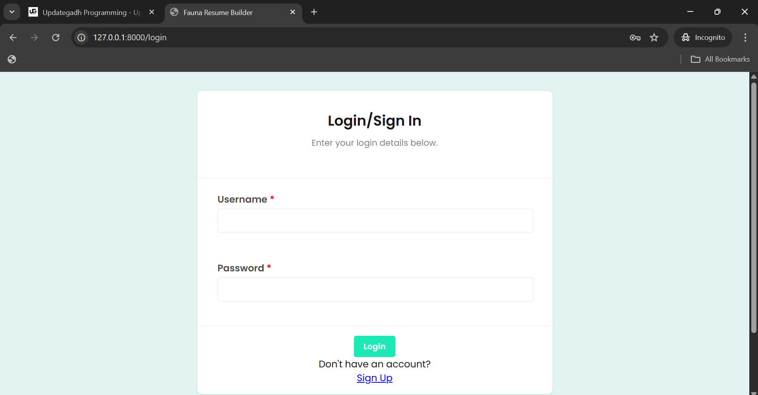This screenshot has height=395, width=758.
Task: Focus the Username input field
Action: (375, 221)
